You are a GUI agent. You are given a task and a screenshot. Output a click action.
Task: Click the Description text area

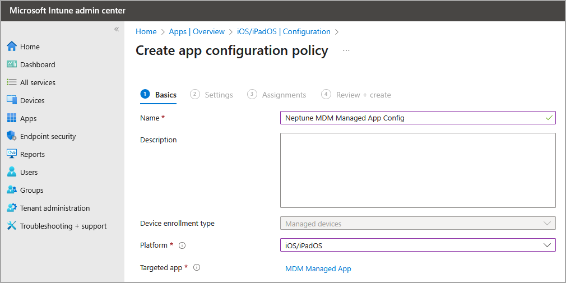click(x=418, y=170)
